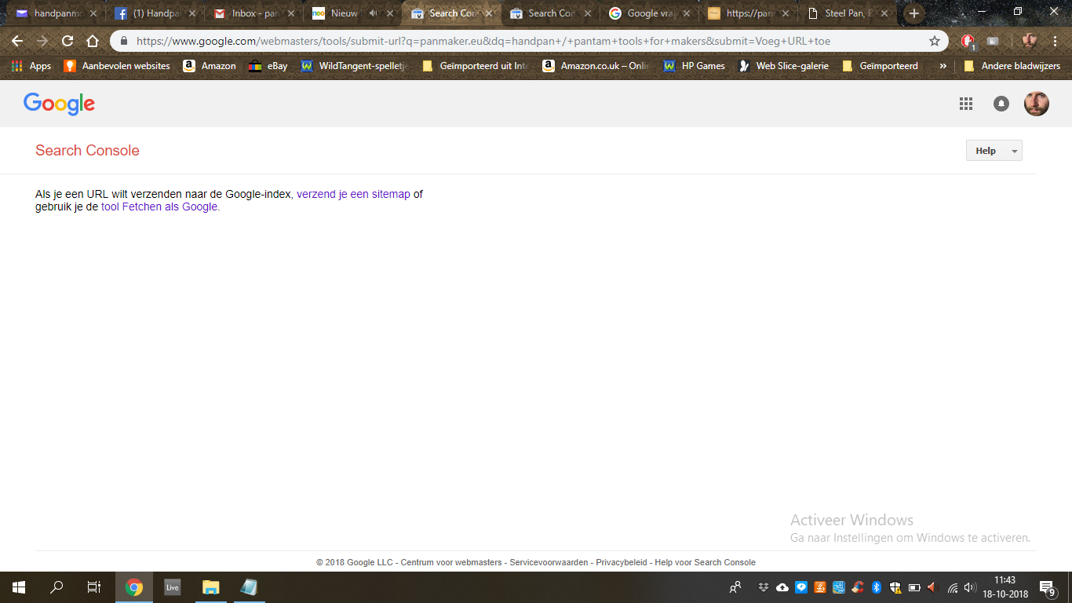1072x603 pixels.
Task: Go to browser home page icon
Action: [93, 42]
